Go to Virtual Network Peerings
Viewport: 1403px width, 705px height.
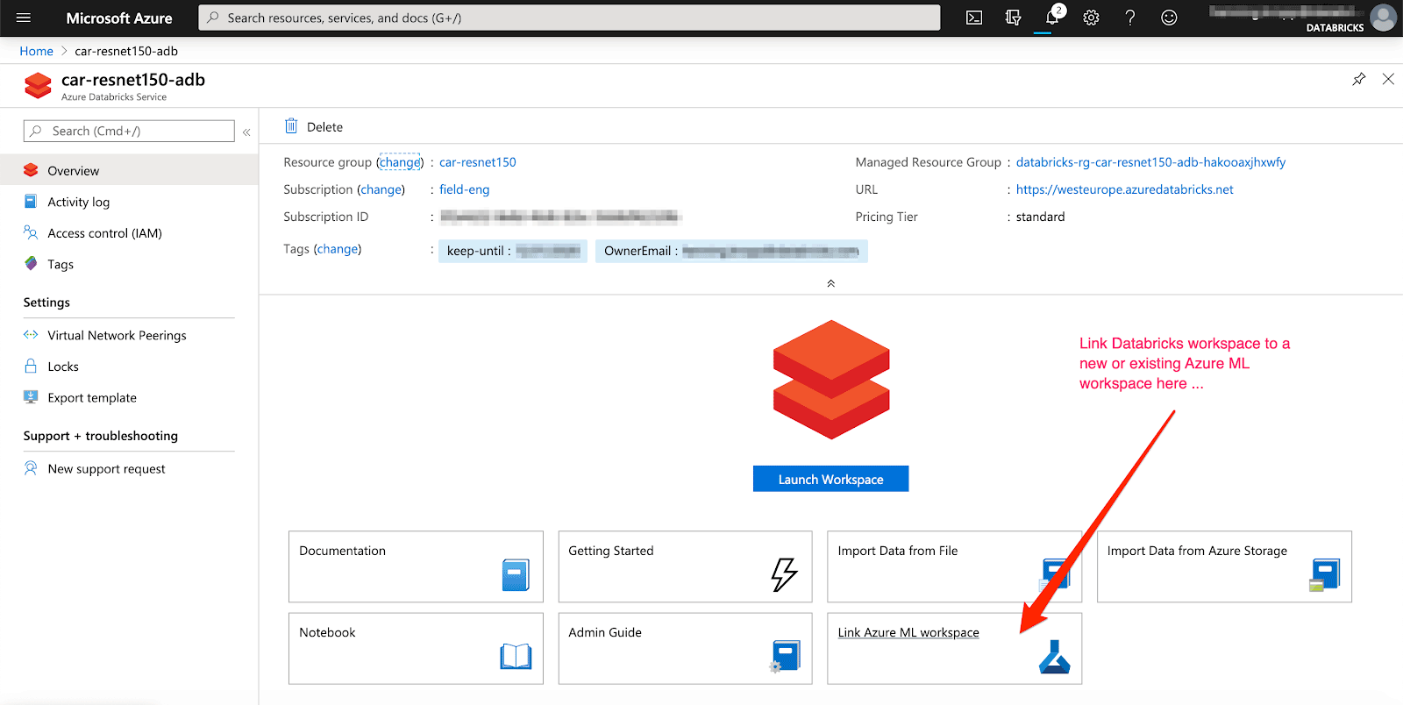tap(117, 335)
